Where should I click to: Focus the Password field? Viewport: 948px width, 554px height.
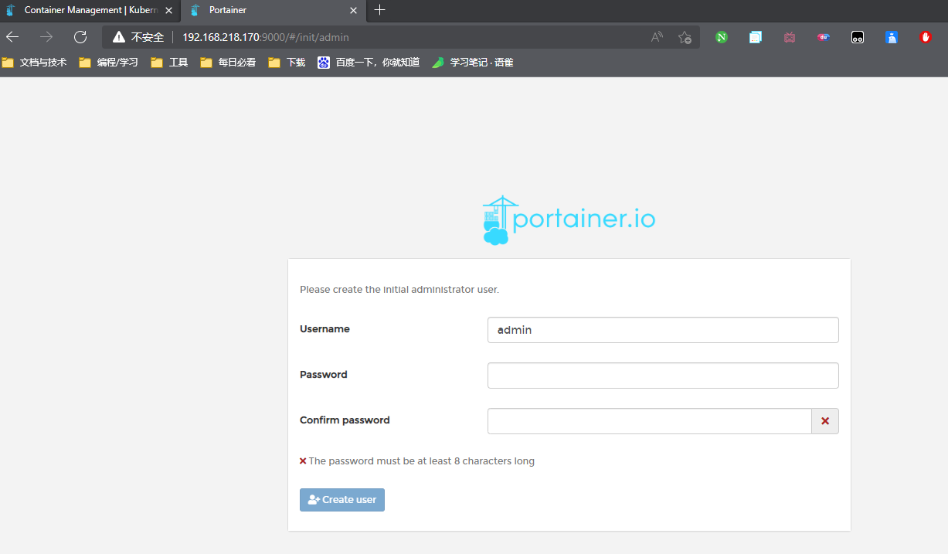tap(663, 376)
